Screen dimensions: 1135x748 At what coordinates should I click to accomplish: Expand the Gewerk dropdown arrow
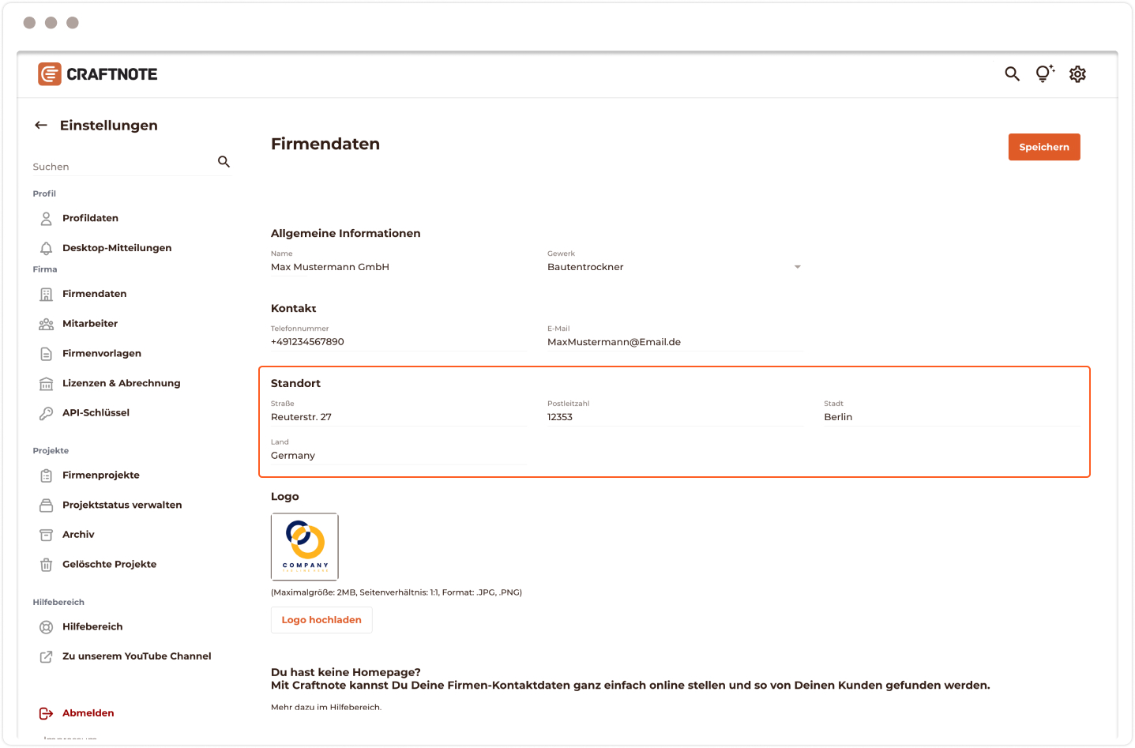coord(797,268)
